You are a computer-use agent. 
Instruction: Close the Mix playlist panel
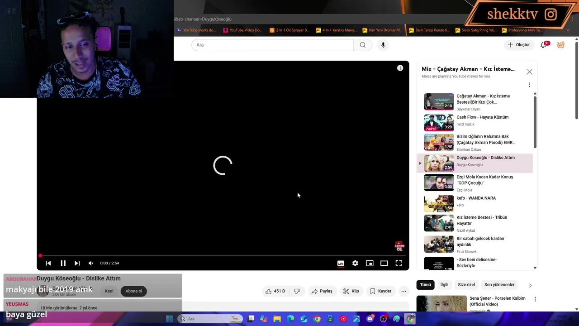point(529,72)
